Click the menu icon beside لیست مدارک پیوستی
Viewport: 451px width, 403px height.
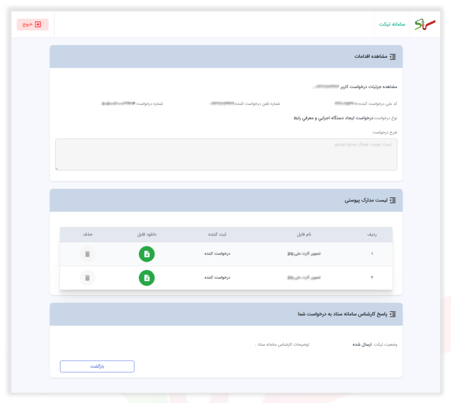pos(393,200)
